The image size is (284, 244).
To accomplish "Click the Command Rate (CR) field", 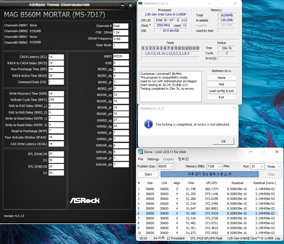I will (56, 82).
